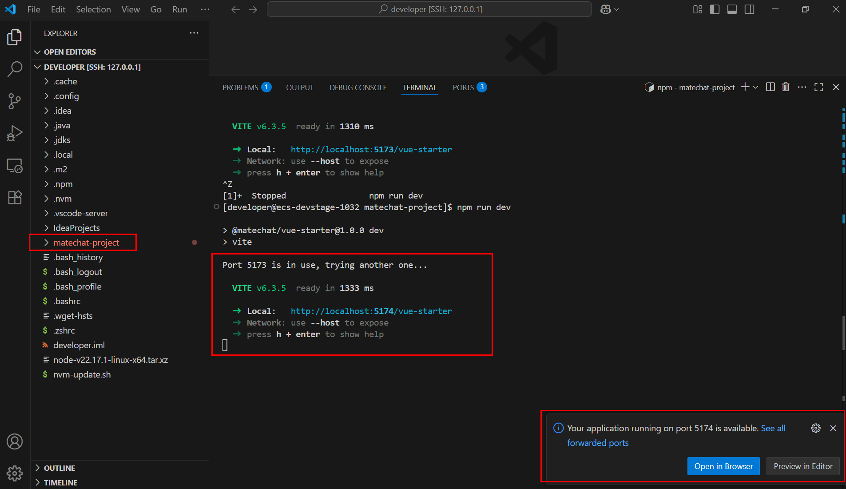Click the terminal vertical scrollbar
Viewport: 846px width, 489px height.
pos(843,333)
